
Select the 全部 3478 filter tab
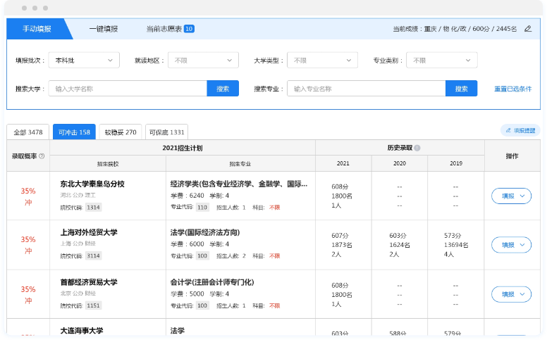(28, 132)
